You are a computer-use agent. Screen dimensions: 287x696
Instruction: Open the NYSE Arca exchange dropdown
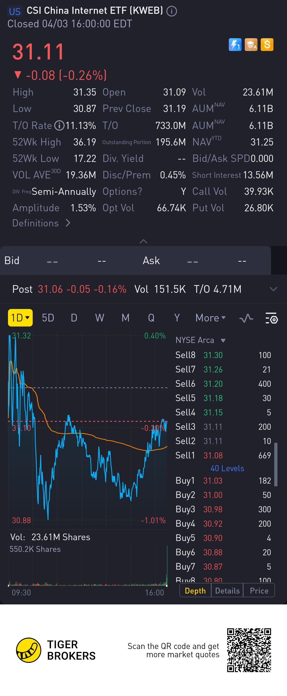200,340
